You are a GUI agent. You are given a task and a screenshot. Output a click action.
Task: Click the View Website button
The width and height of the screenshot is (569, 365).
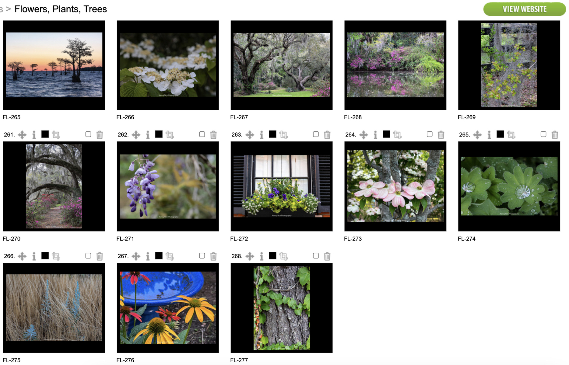click(524, 9)
